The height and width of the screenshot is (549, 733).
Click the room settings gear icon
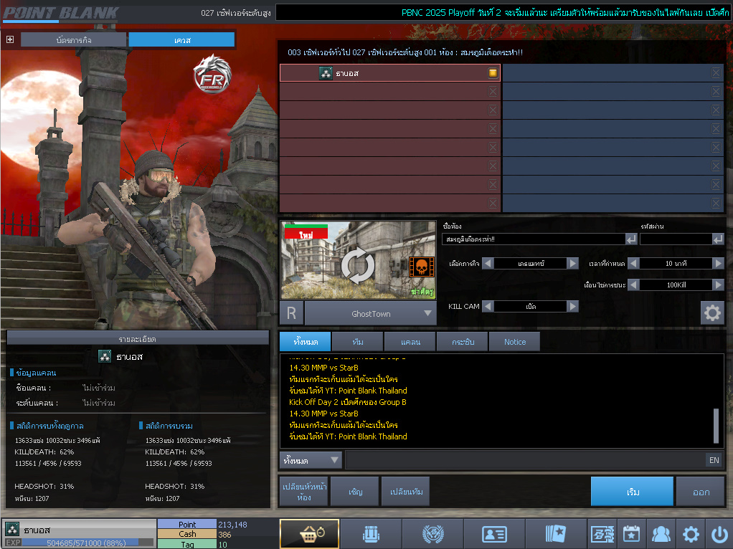711,312
